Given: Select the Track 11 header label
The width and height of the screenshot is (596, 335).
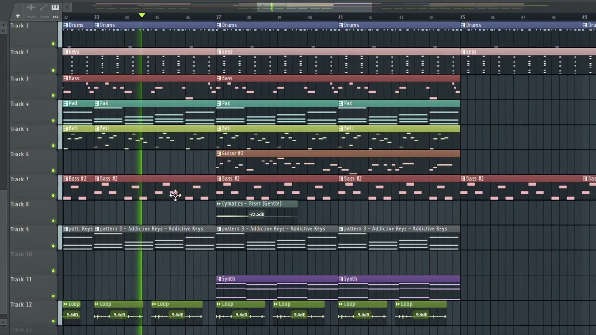Looking at the screenshot, I should click(21, 280).
